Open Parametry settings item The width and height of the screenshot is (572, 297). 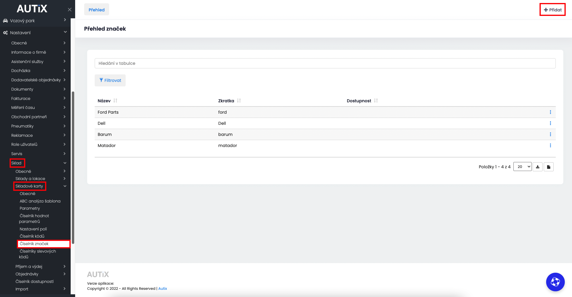30,208
